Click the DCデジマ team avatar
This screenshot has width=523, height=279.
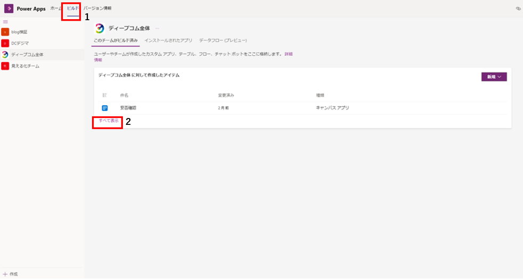pyautogui.click(x=5, y=43)
